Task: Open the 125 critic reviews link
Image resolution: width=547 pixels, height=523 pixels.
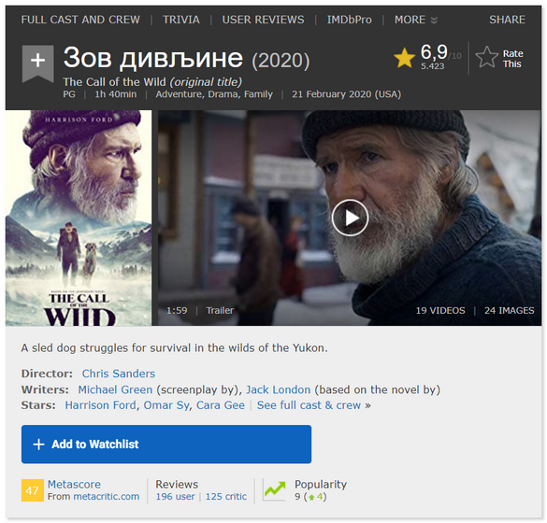Action: pyautogui.click(x=226, y=497)
